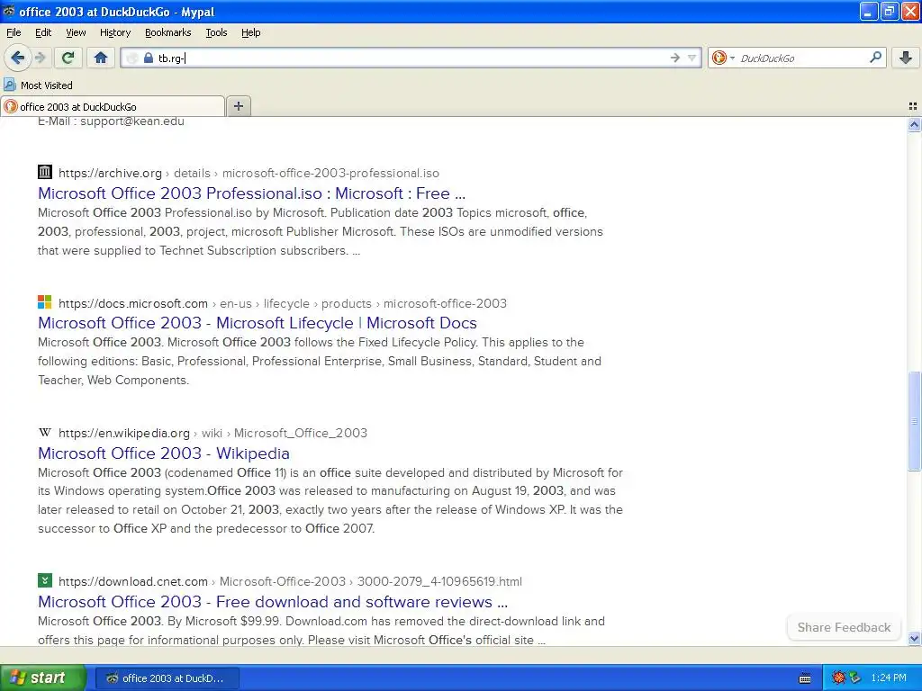Click the Share Feedback button
This screenshot has height=691, width=922.
[844, 627]
